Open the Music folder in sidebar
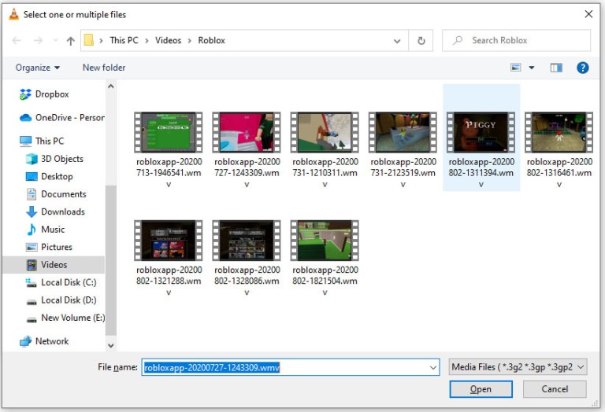This screenshot has width=605, height=412. [53, 230]
